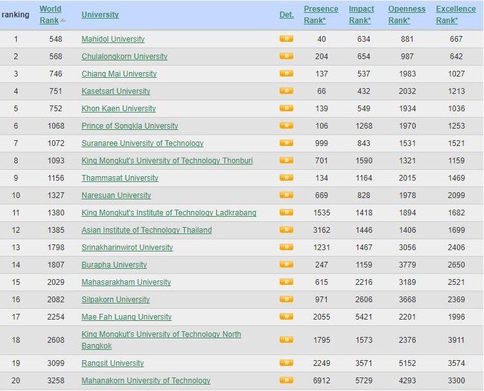
Task: Open details icon for Srinakharinwirot University
Action: 286,247
